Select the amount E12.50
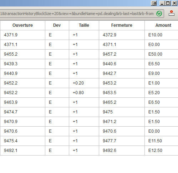178x173 pixels. click(x=155, y=151)
